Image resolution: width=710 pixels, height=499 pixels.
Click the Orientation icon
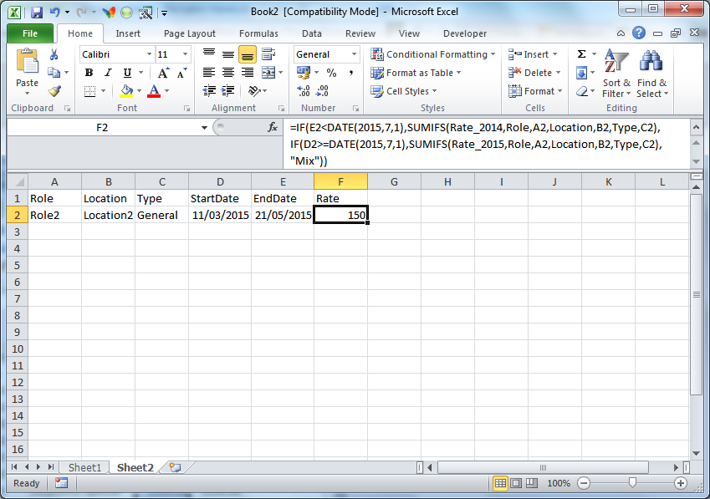pos(254,91)
